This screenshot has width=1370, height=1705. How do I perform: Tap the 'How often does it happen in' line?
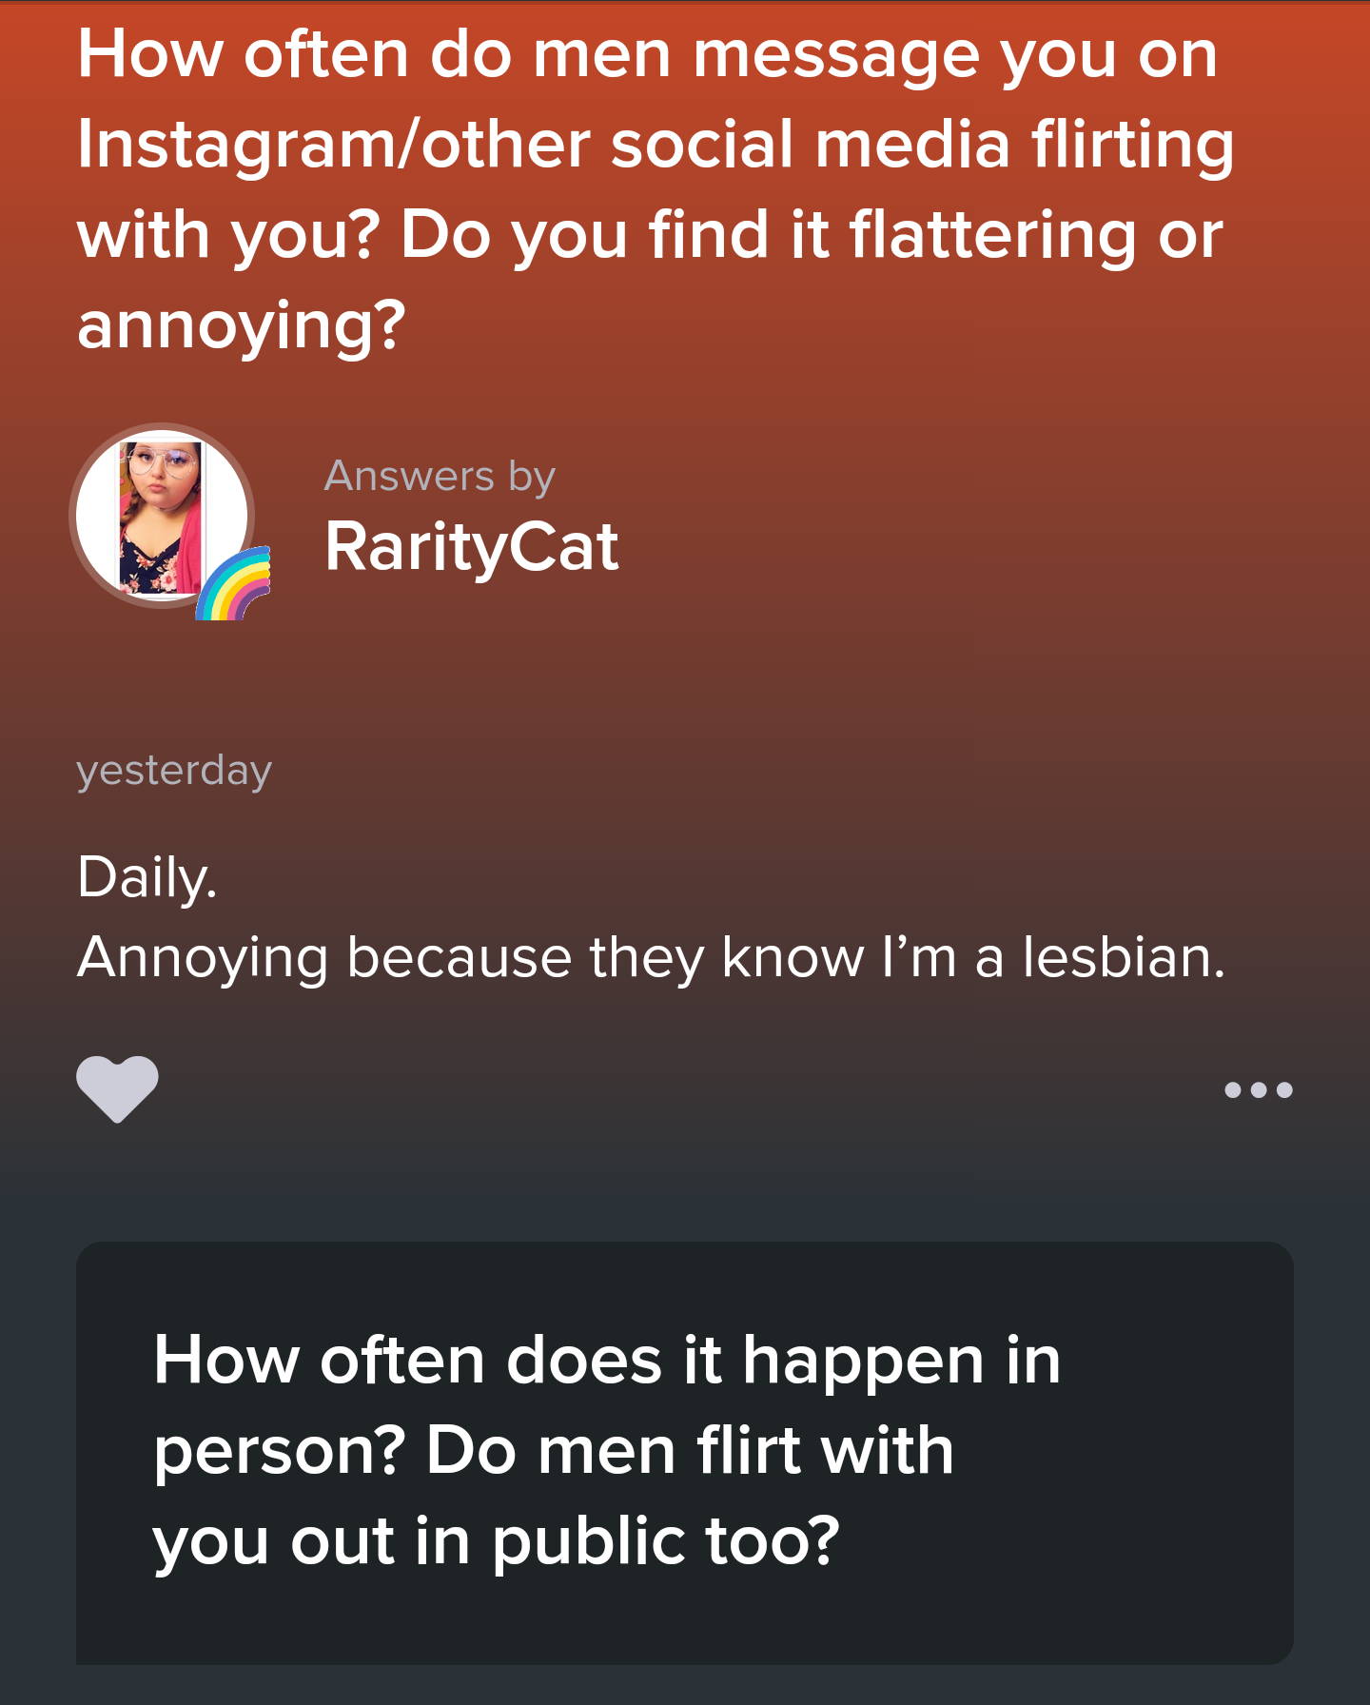[x=607, y=1360]
